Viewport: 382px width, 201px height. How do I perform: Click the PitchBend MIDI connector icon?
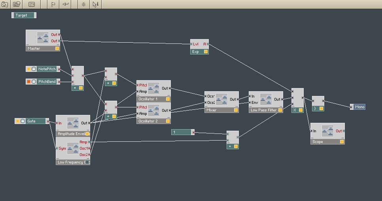(x=34, y=81)
